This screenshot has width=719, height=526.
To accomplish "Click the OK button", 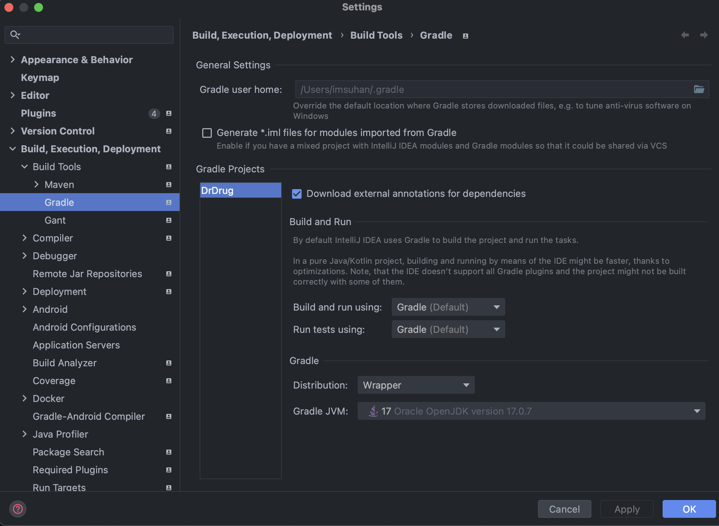I will point(689,509).
